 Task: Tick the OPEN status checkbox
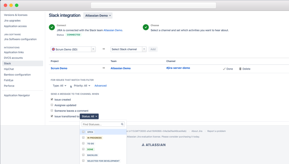83,132
